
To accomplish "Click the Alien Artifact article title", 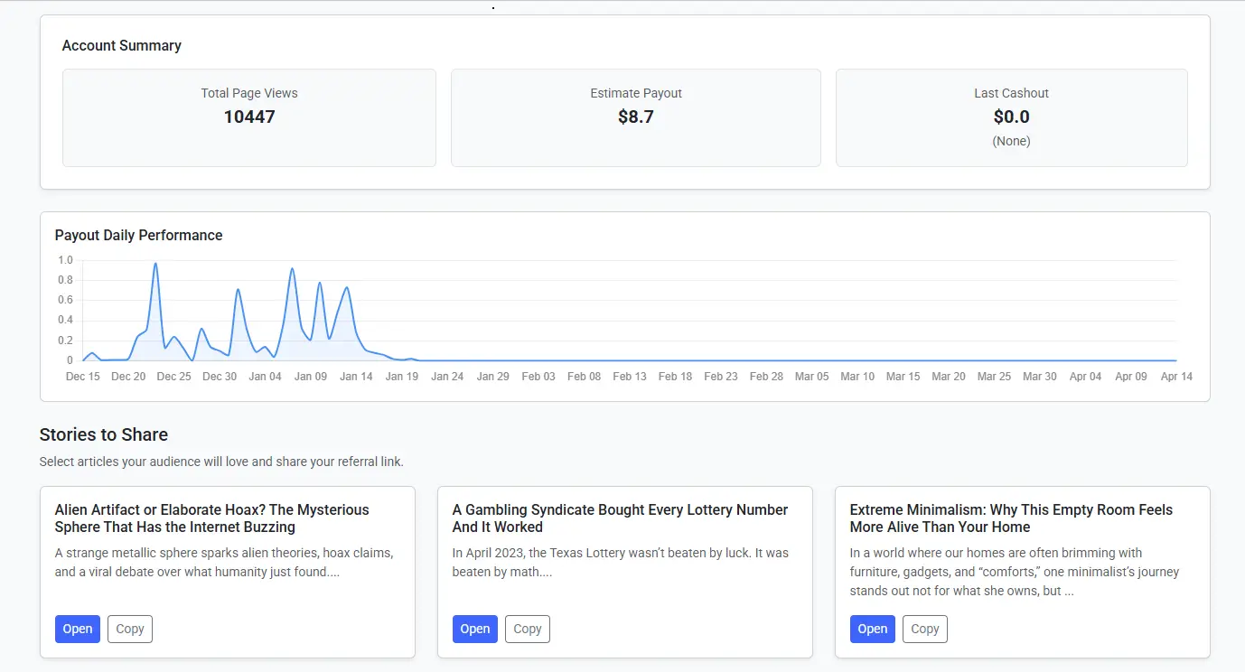I will 211,518.
